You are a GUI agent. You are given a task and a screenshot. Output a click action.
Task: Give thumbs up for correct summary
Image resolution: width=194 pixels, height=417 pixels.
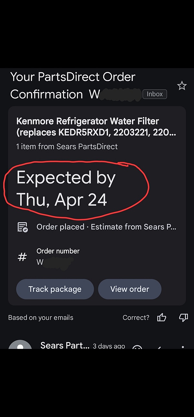tap(162, 318)
